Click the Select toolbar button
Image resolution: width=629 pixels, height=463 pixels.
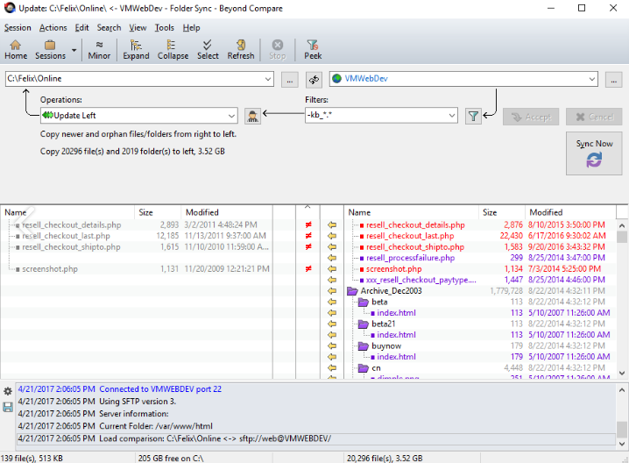coord(208,50)
